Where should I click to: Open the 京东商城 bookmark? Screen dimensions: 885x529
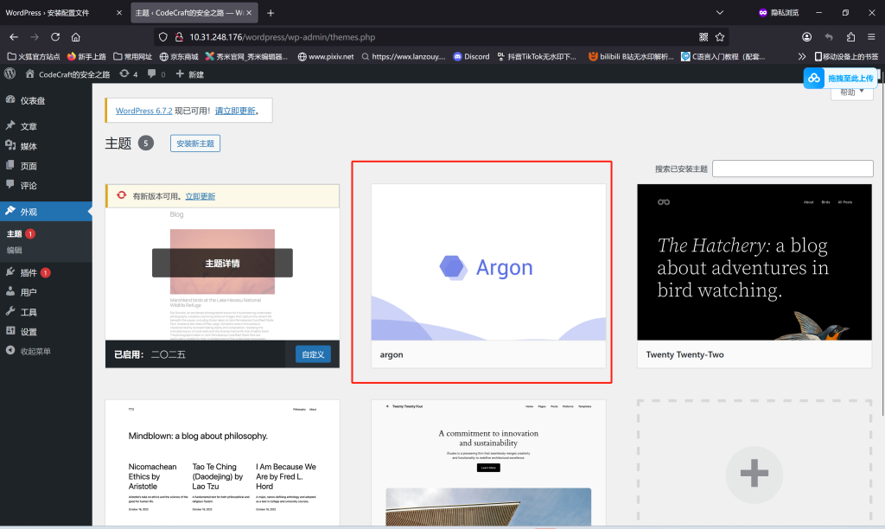coord(179,56)
